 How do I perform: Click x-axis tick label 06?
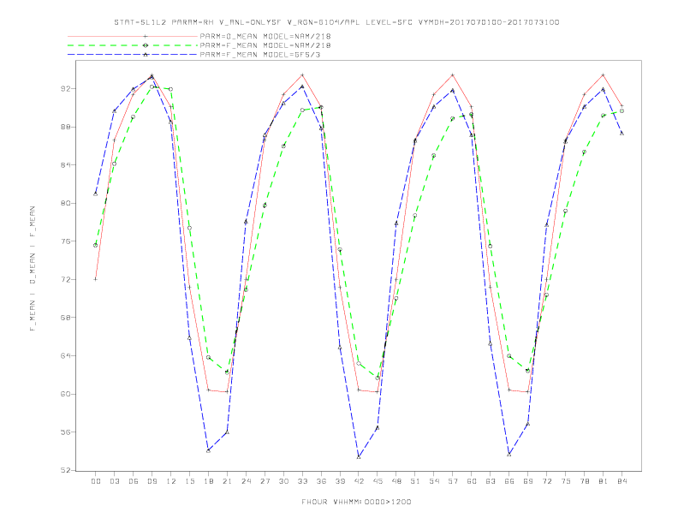click(x=134, y=481)
